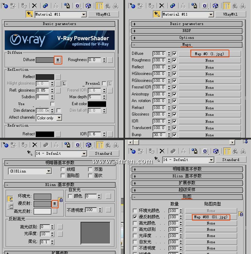Collapse the Maps rollout header
The height and width of the screenshot is (254, 251).
click(x=187, y=45)
